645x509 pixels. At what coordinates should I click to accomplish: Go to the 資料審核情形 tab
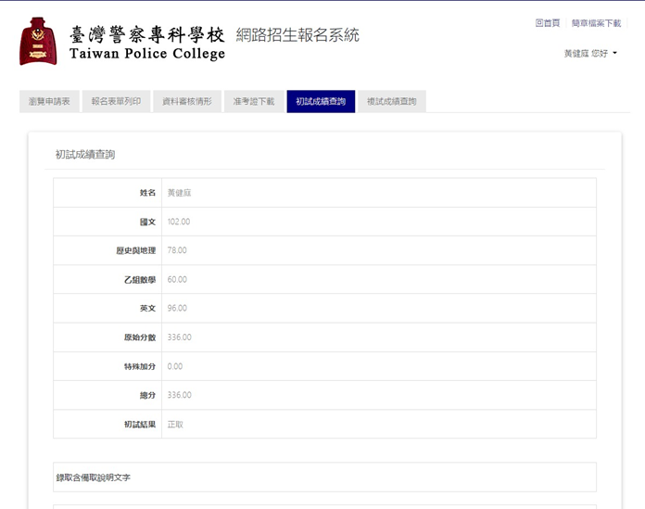tap(187, 101)
